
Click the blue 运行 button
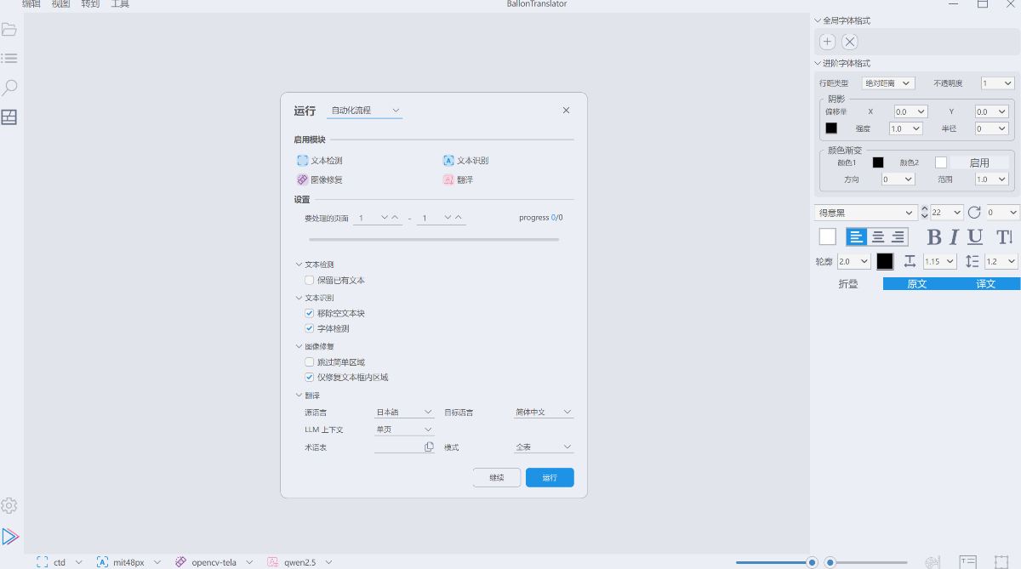point(550,478)
